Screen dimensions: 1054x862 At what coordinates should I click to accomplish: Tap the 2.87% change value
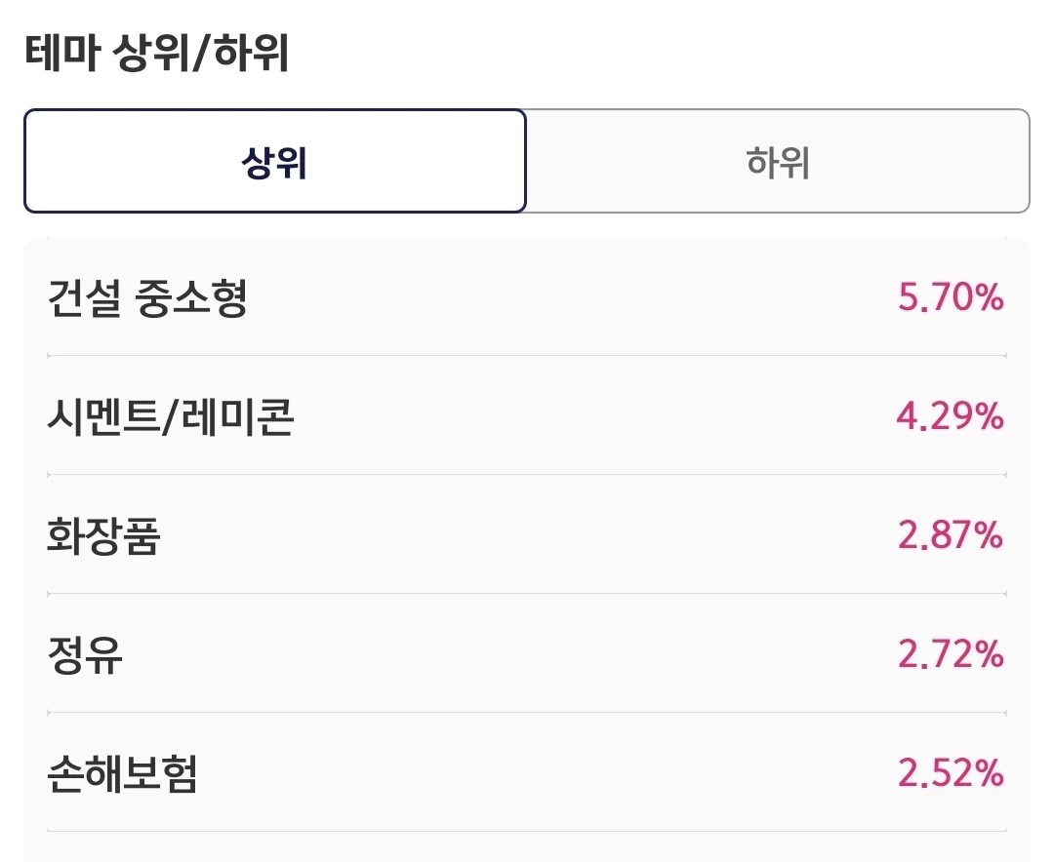(x=951, y=535)
